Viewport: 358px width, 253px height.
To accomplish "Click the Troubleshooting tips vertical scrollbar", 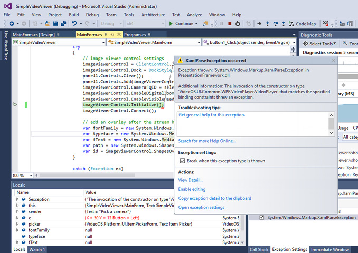I will [331, 123].
